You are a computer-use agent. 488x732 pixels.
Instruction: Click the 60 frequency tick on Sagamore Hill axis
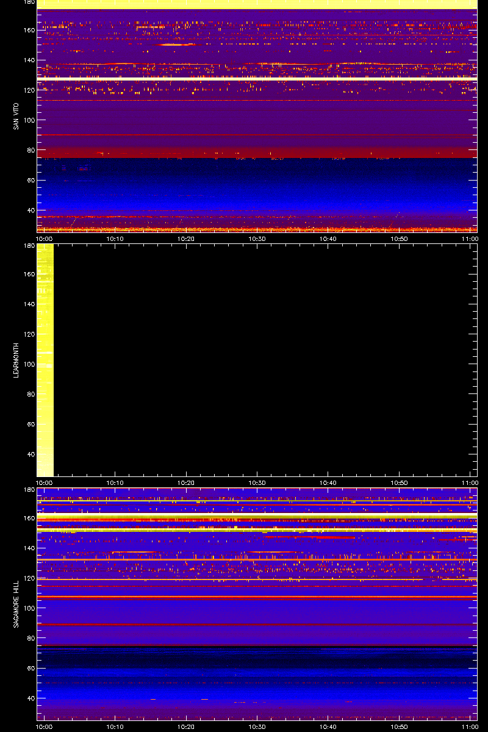pyautogui.click(x=30, y=669)
